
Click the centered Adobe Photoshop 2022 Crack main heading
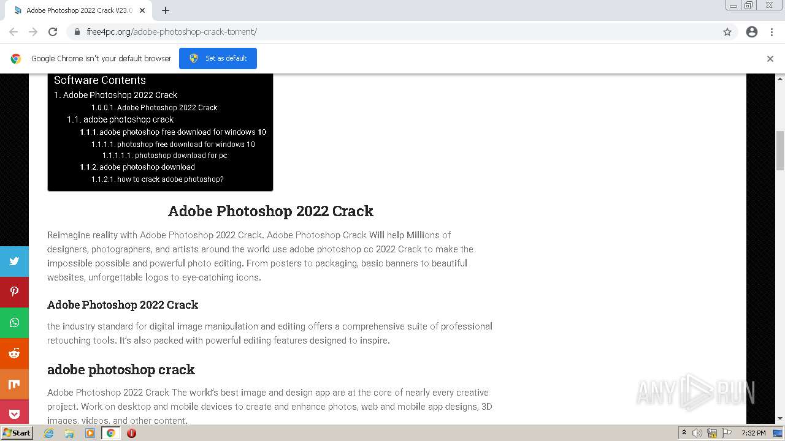270,211
